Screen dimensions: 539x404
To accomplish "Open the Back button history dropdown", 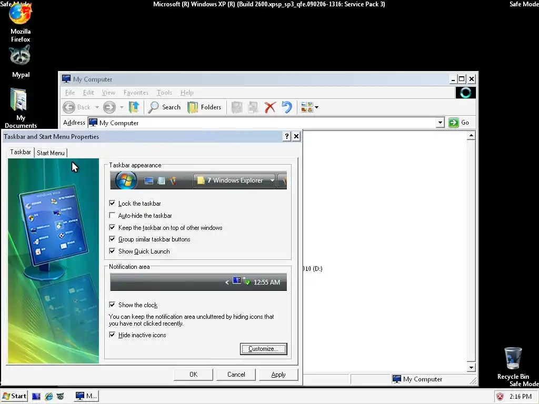I will (97, 107).
